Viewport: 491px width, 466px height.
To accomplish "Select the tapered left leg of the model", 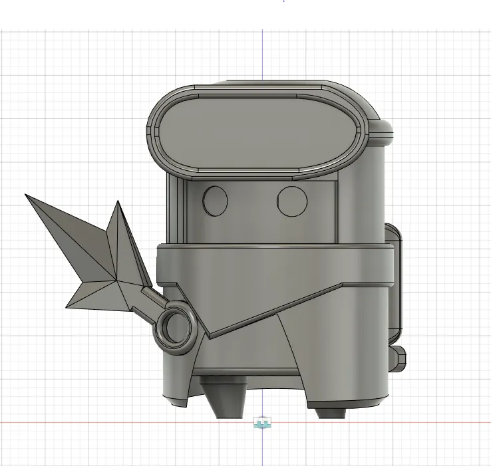I will [x=224, y=397].
